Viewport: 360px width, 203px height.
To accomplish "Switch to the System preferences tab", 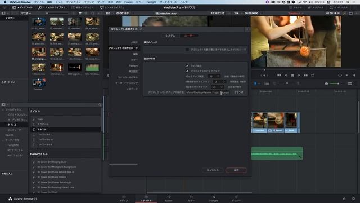I will tap(170, 36).
